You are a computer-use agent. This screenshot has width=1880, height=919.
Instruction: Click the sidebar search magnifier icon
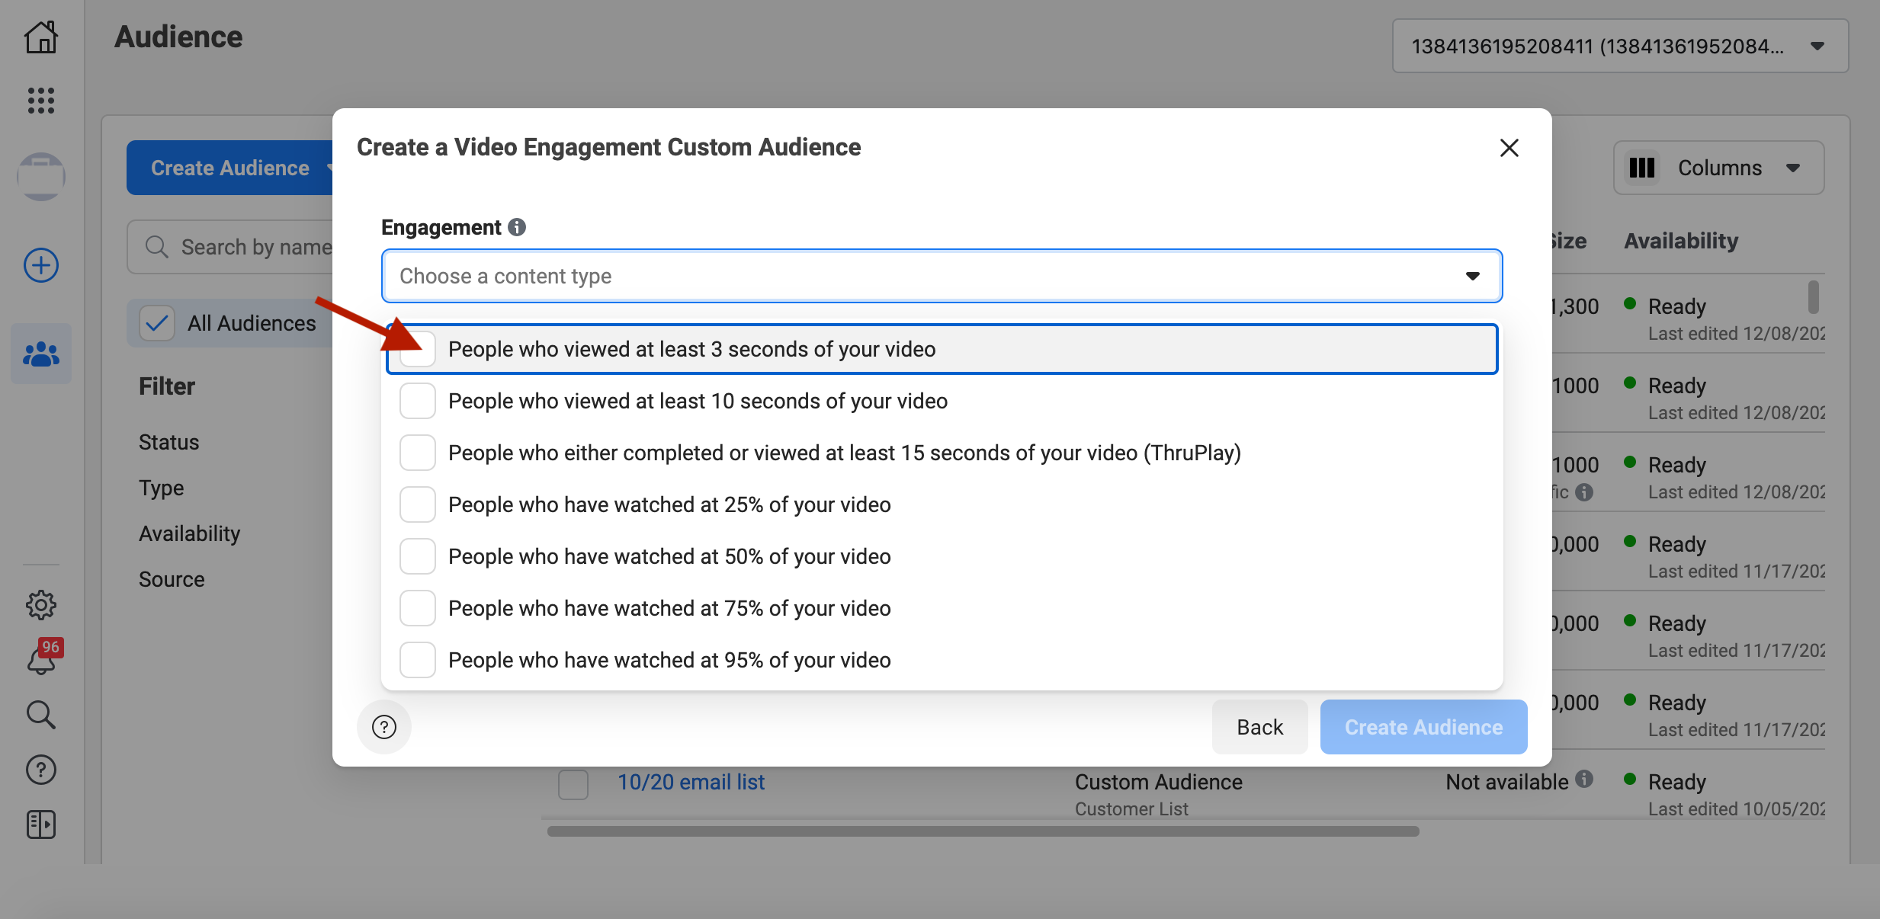tap(41, 715)
